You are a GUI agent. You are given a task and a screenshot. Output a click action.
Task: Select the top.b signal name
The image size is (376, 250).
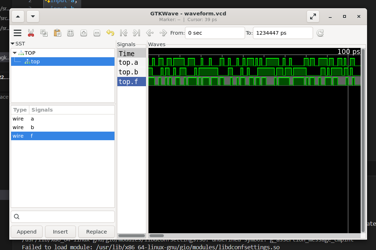point(132,72)
